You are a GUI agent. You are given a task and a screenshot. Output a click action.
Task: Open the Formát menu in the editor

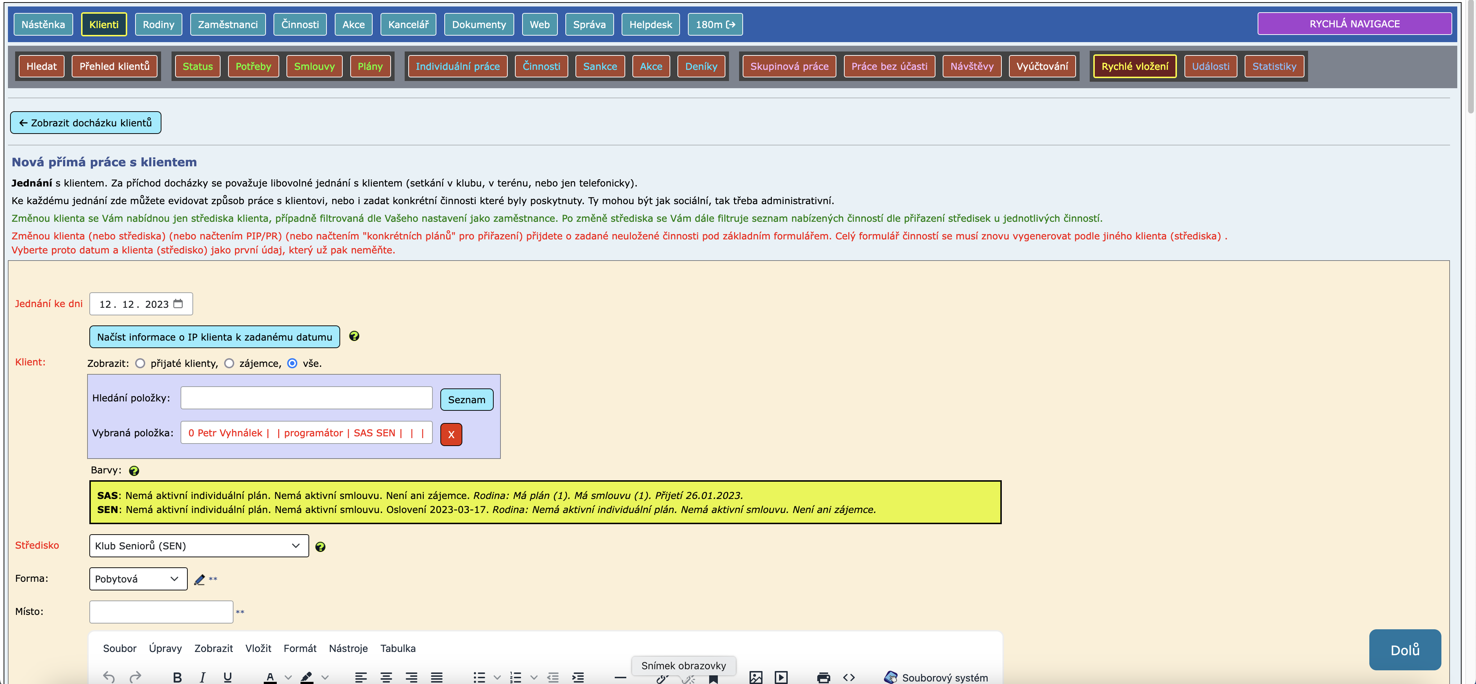click(x=300, y=648)
